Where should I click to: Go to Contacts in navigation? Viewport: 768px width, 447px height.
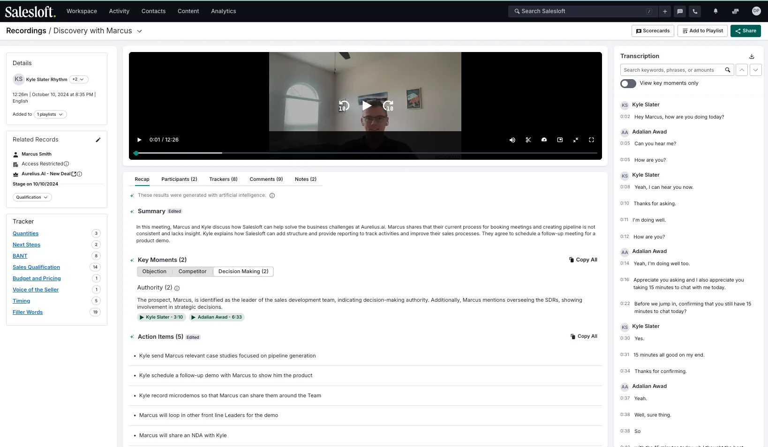153,11
